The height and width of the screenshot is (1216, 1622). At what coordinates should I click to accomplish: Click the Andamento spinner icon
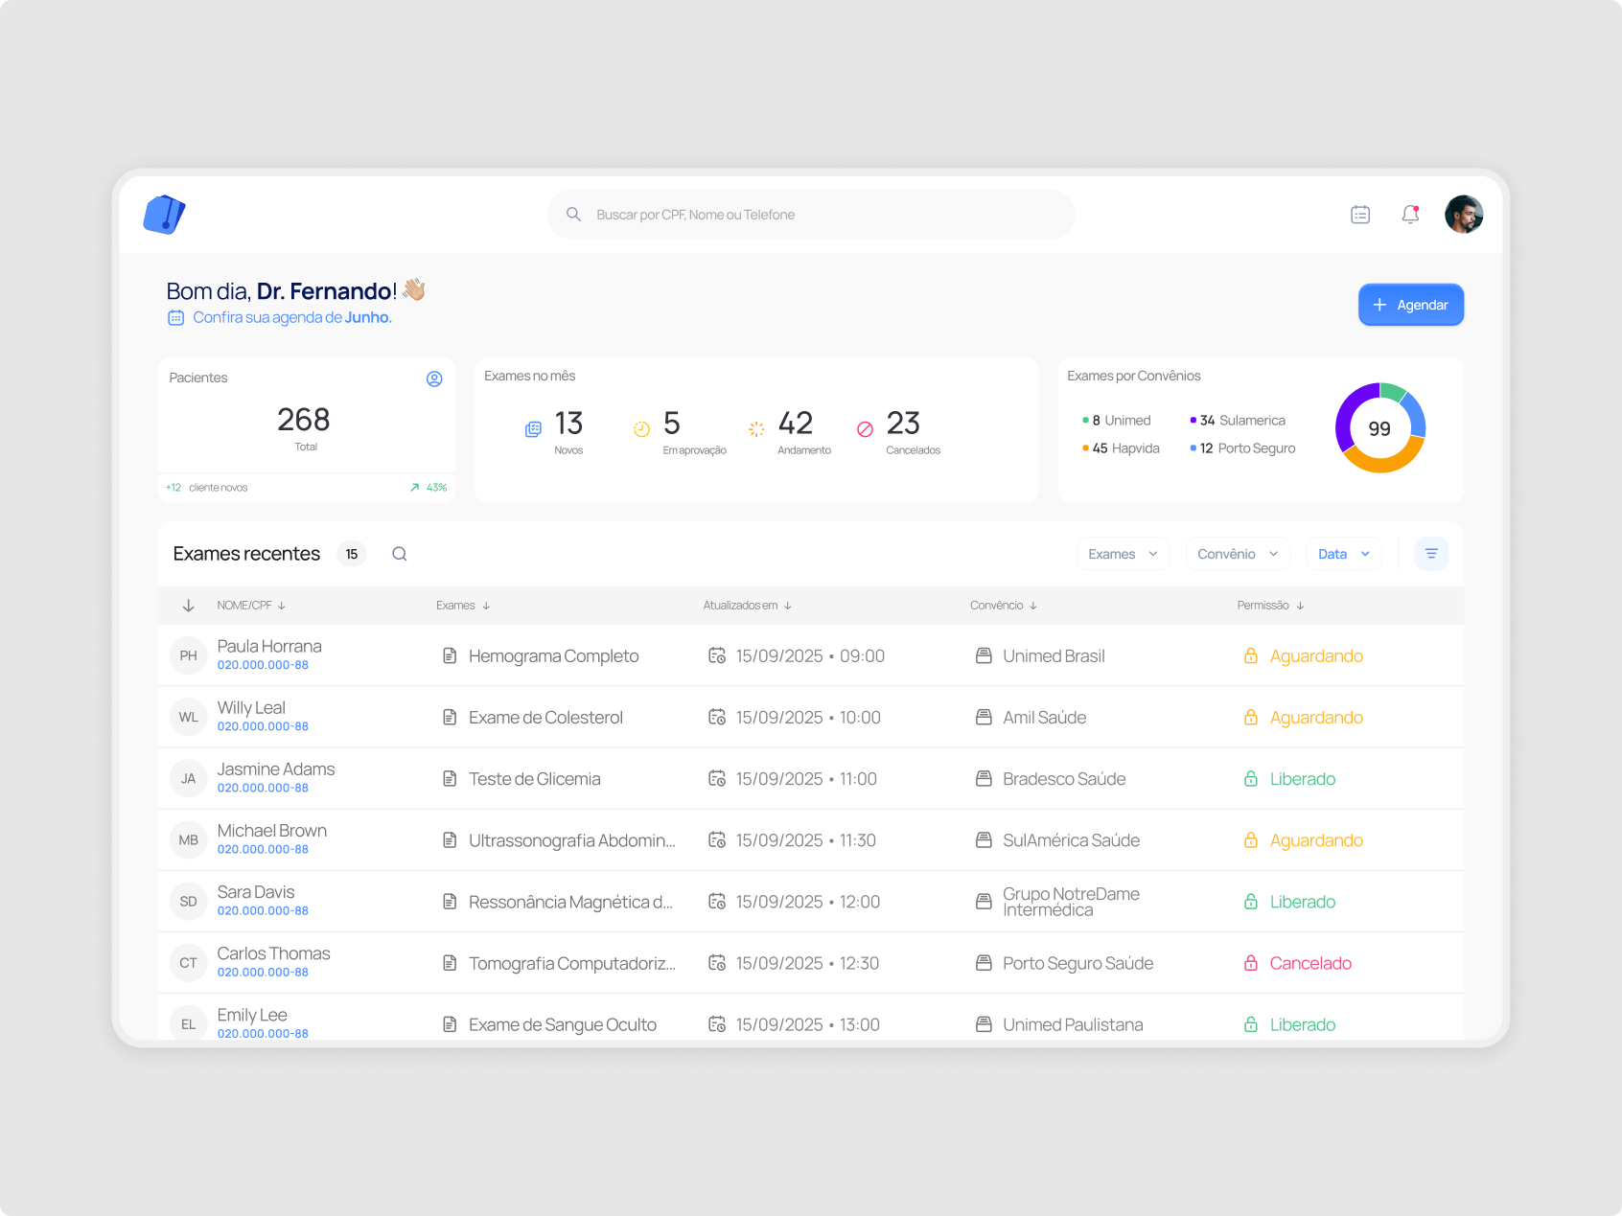tap(756, 429)
